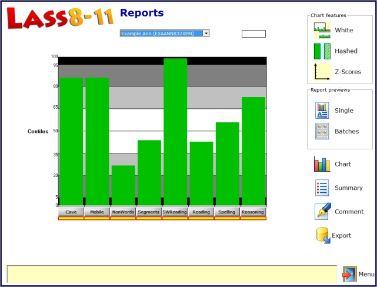The image size is (377, 287).
Task: Click the Comment pen icon
Action: 323,211
